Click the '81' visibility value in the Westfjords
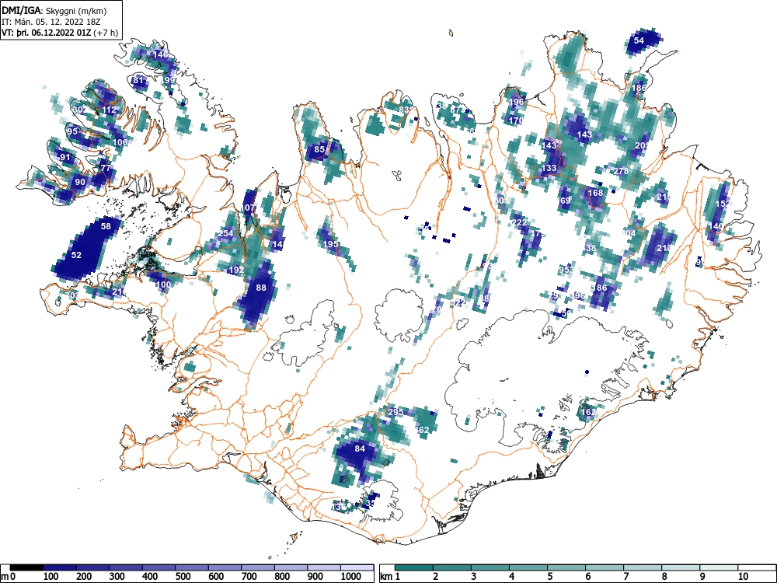The image size is (777, 583). point(138,80)
